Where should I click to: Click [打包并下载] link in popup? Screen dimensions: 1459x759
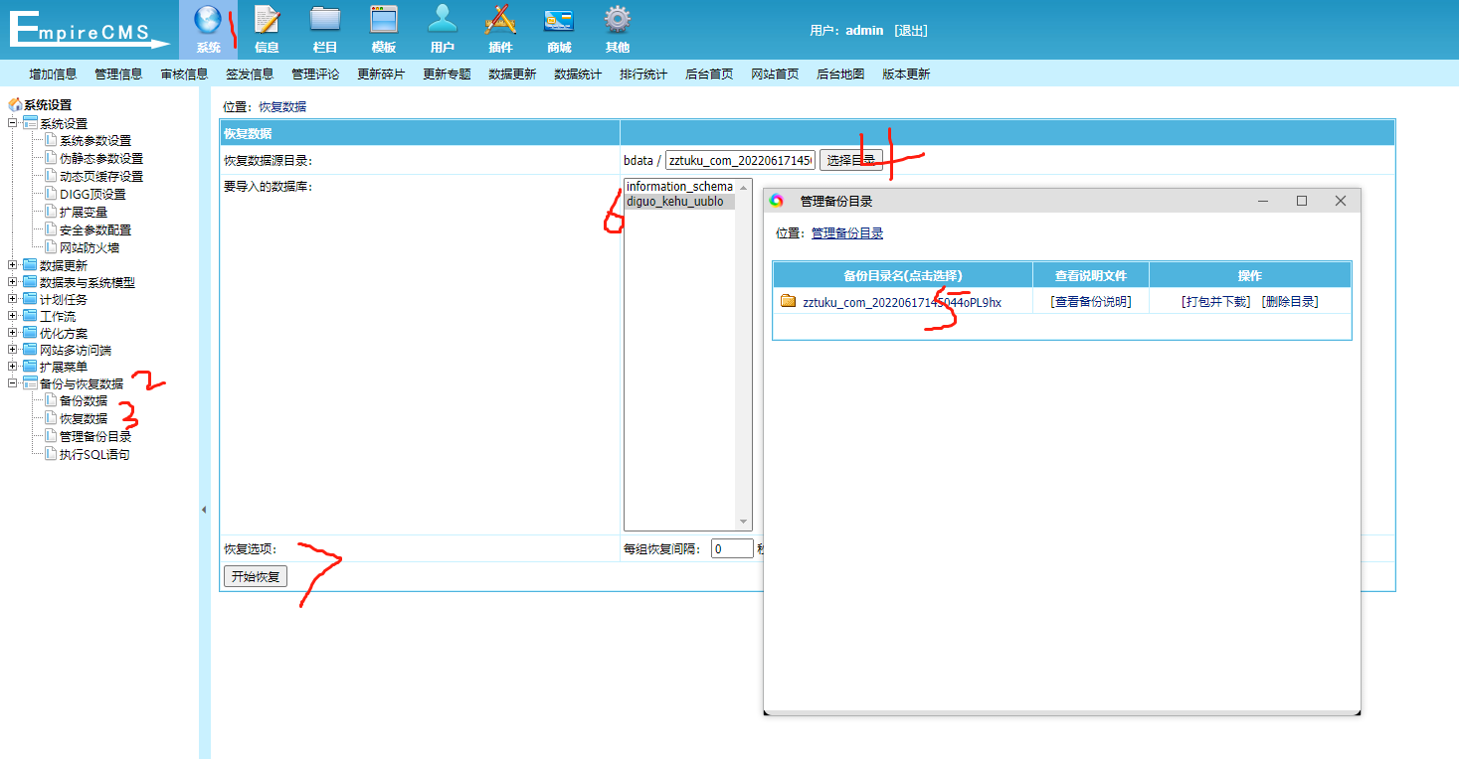coord(1215,302)
